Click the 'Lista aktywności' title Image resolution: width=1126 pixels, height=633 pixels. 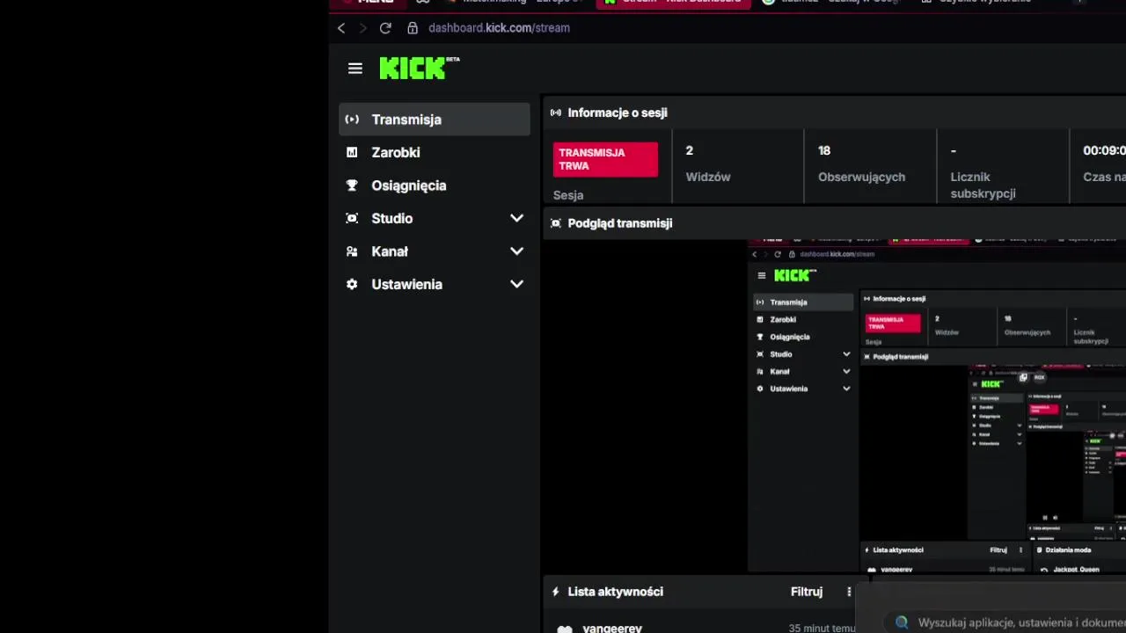(616, 592)
